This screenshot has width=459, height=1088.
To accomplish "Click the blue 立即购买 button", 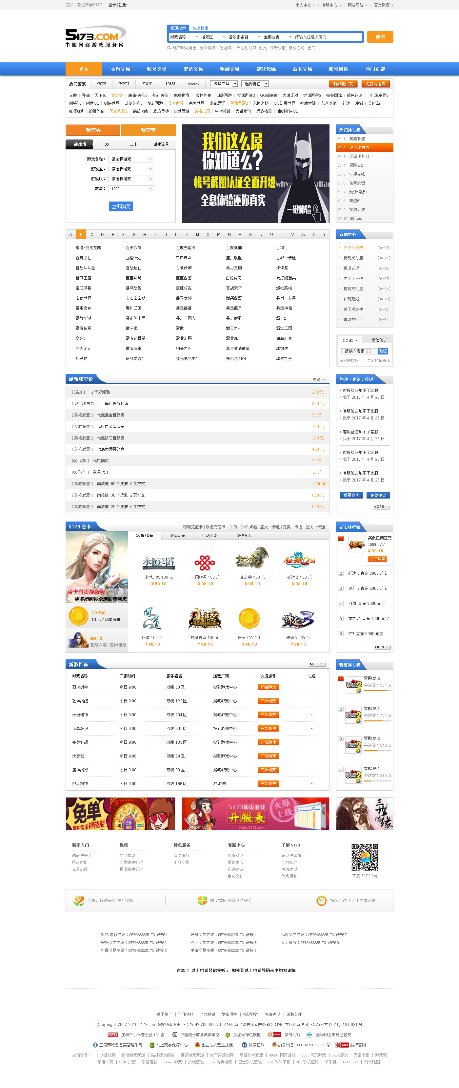I will tap(121, 206).
